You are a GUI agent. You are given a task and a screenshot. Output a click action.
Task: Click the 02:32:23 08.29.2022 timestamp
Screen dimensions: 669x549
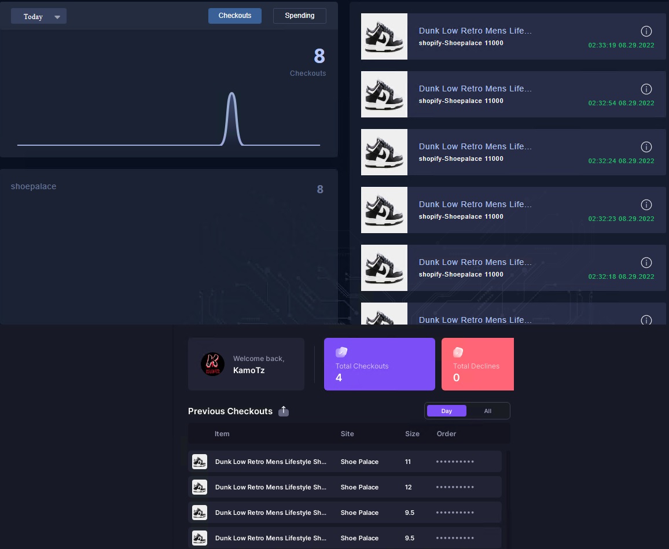point(621,219)
